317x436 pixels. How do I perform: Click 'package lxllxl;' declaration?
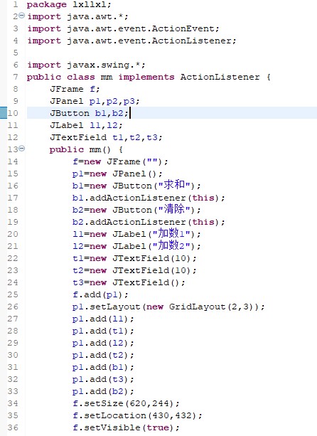click(x=69, y=5)
